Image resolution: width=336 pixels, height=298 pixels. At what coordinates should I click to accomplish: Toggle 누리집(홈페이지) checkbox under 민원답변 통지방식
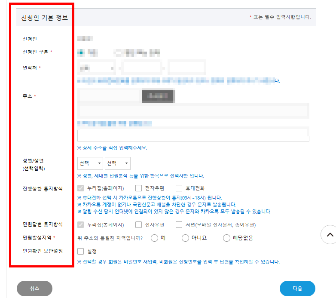pyautogui.click(x=81, y=224)
